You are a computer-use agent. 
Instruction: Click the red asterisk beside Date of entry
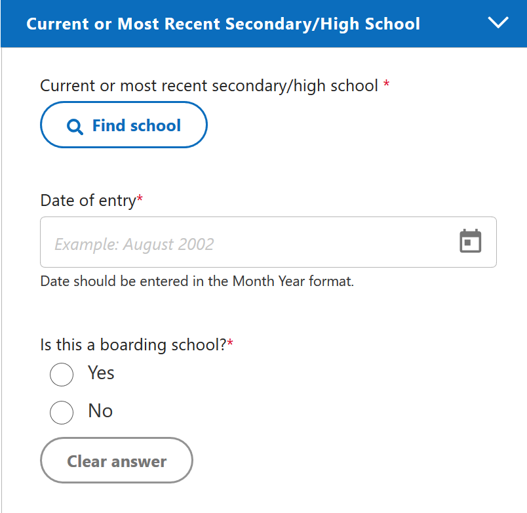point(140,199)
